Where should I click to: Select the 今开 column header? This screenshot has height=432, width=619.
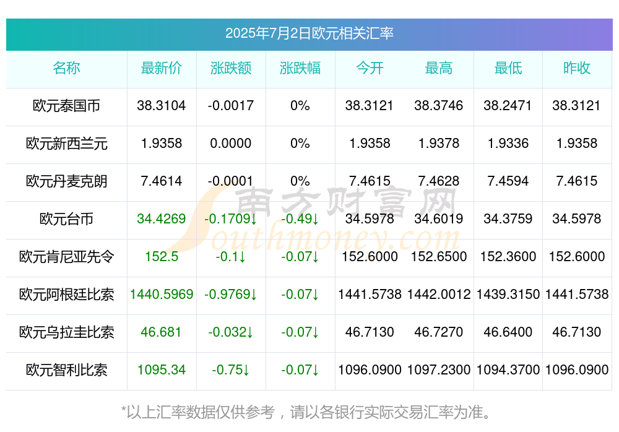[370, 68]
